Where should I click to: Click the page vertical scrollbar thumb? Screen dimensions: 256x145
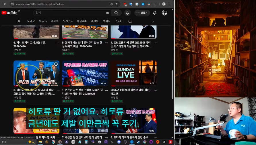(172, 85)
